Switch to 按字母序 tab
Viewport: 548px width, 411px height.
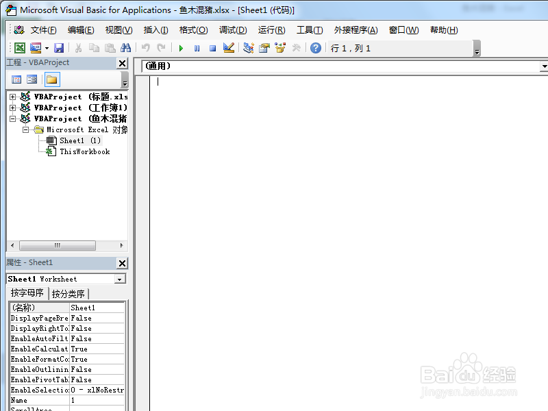click(27, 293)
